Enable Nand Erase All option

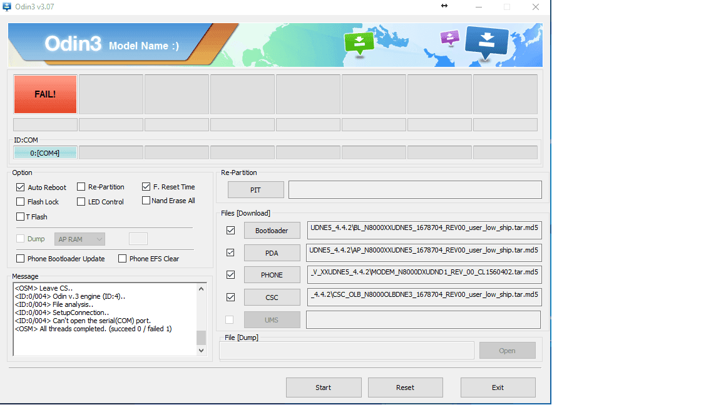click(146, 201)
